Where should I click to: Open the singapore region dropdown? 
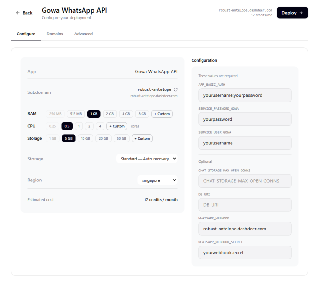point(158,180)
